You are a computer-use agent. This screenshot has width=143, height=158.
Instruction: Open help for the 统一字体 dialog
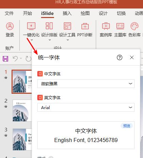120,57
